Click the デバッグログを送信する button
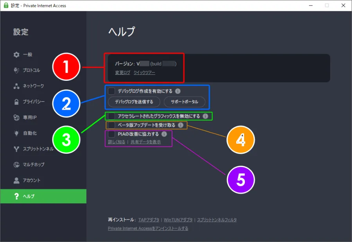Viewport: 352px width, 242px height. [134, 102]
